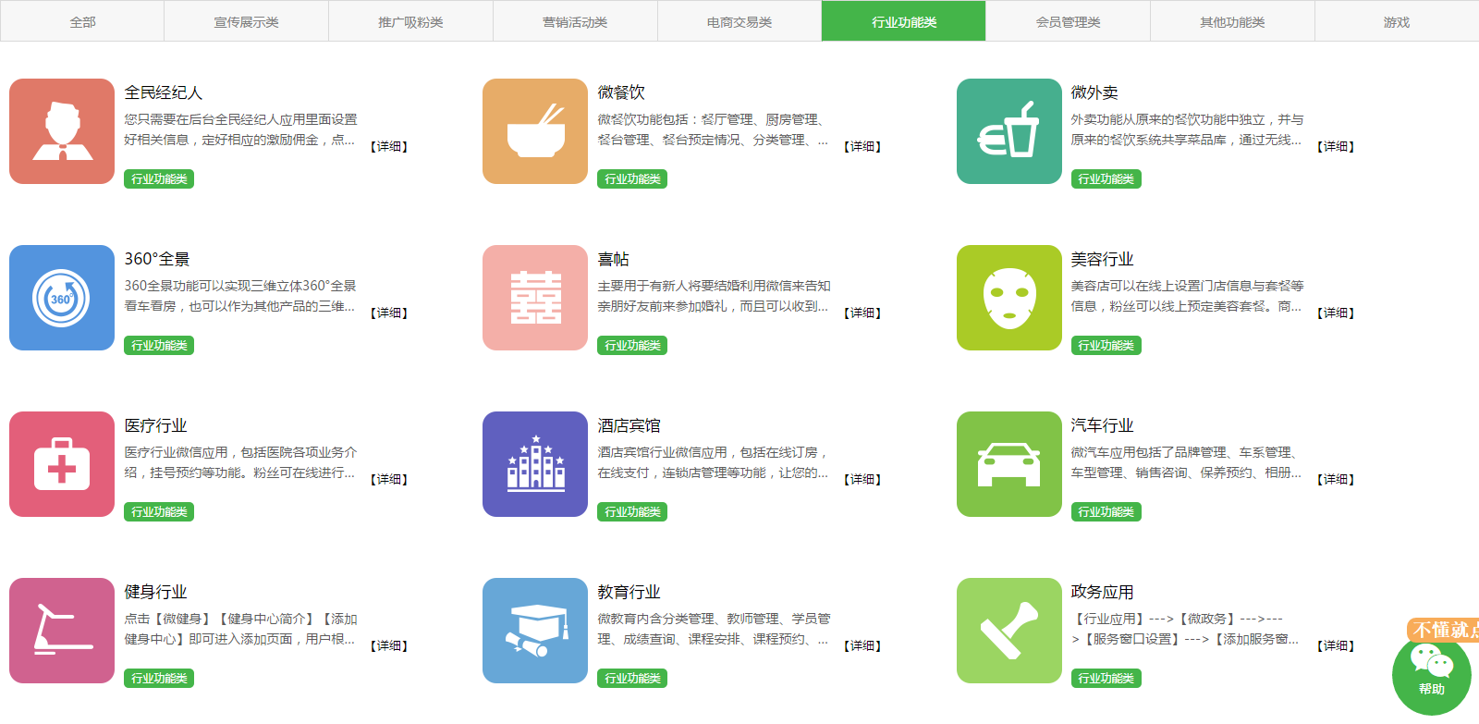Click the 教育行业 title text
Viewport: 1479px width, 724px height.
coord(629,592)
